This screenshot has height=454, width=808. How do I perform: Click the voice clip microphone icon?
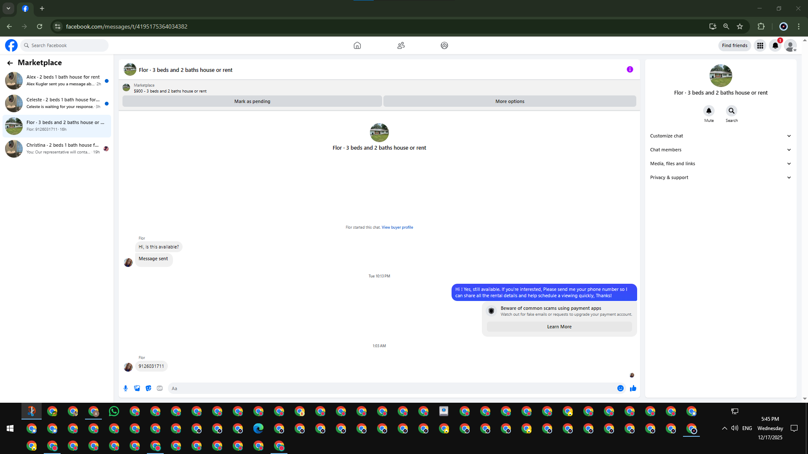[x=125, y=388]
